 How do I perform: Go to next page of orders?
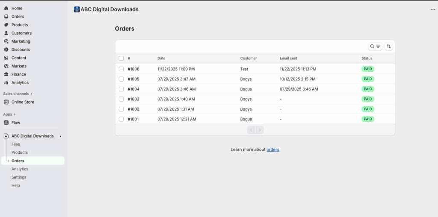(260, 130)
